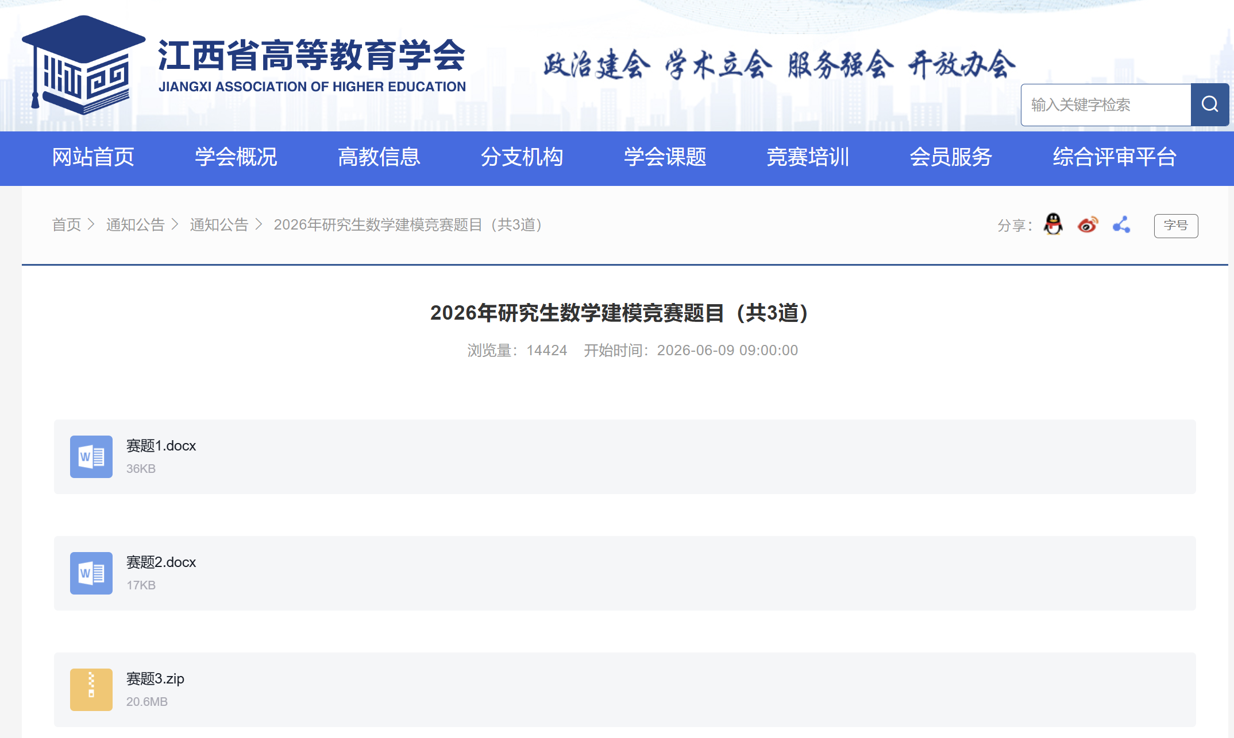Screen dimensions: 1234x738
Task: Open the 高教信息 menu
Action: coord(379,157)
